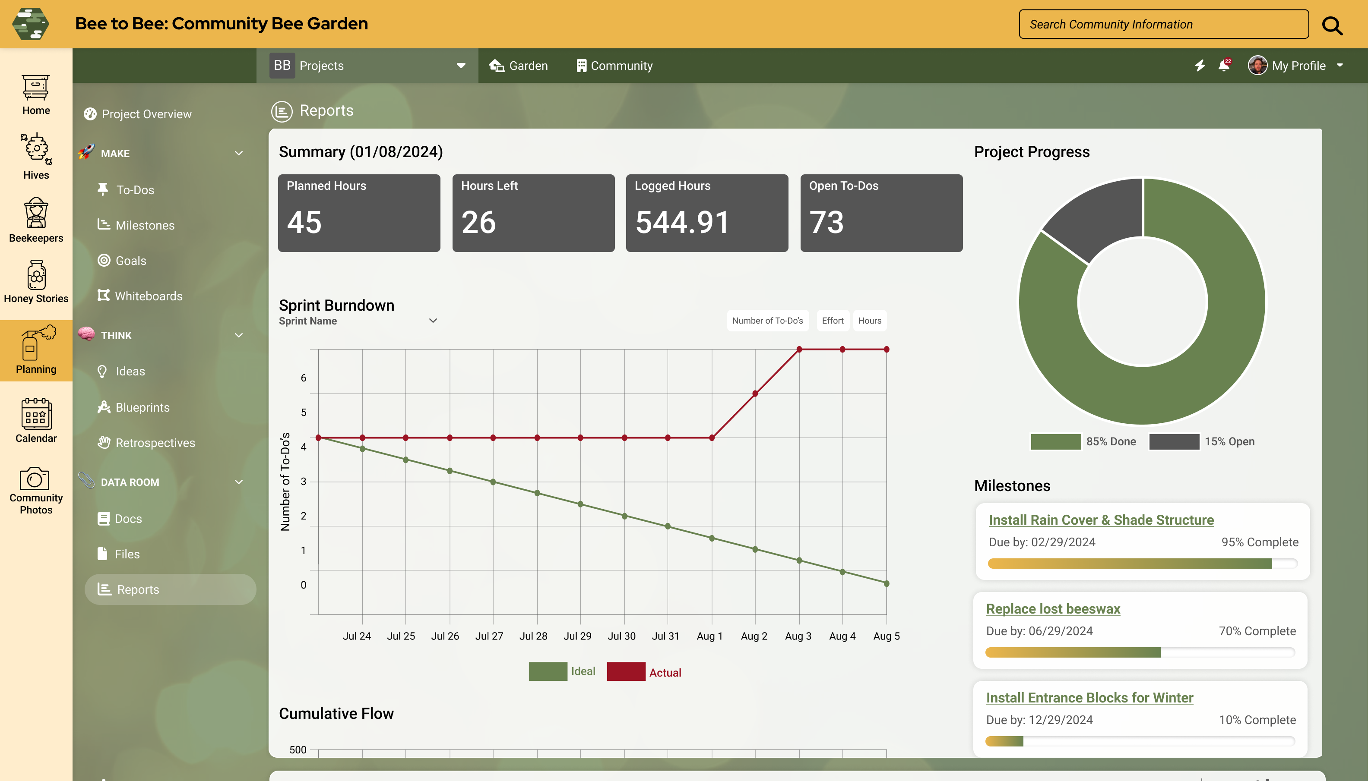Image resolution: width=1368 pixels, height=781 pixels.
Task: Open the Sprint Name dropdown
Action: click(x=433, y=320)
